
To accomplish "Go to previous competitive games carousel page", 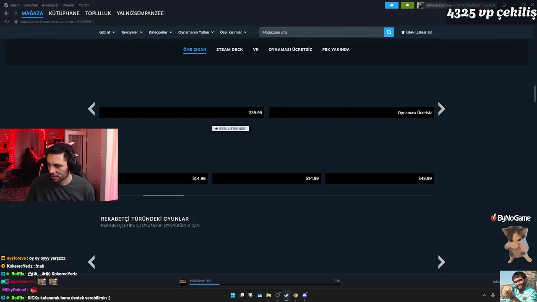I will [91, 262].
